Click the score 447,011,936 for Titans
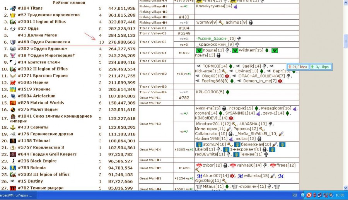The width and height of the screenshot is (348, 200). coord(122,9)
